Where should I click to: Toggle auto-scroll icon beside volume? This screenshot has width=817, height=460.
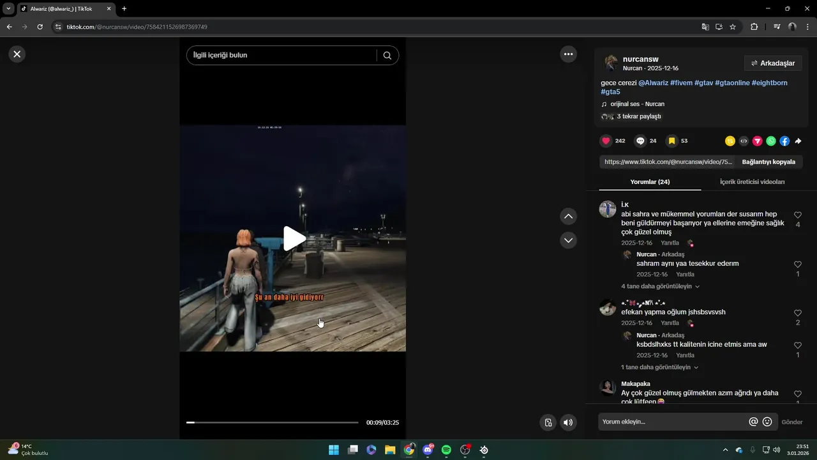coord(548,422)
